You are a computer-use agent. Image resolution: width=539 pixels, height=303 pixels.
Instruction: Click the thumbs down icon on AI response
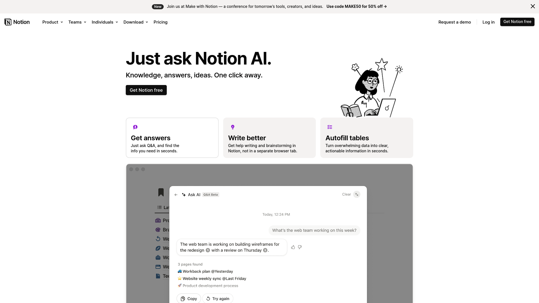point(300,247)
